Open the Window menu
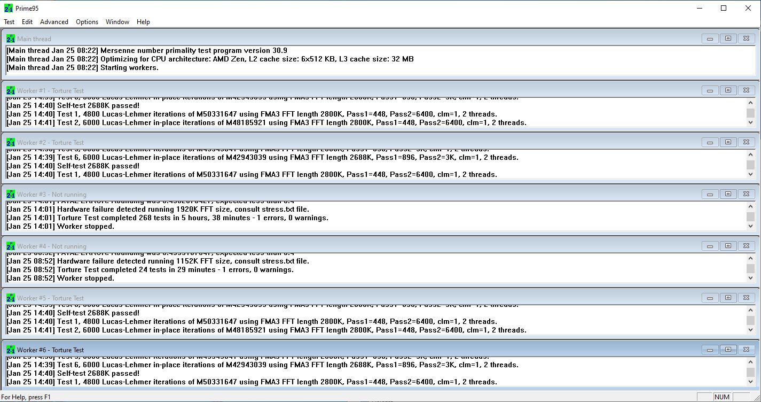The height and width of the screenshot is (402, 761). [117, 22]
